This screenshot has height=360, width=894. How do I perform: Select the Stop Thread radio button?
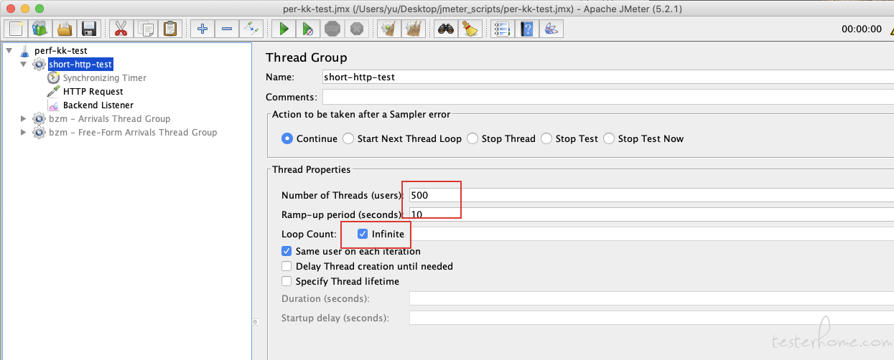(x=472, y=138)
